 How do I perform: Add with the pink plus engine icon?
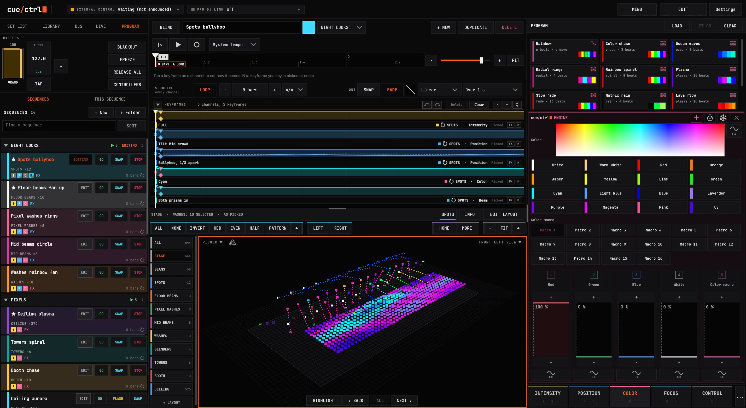point(696,118)
